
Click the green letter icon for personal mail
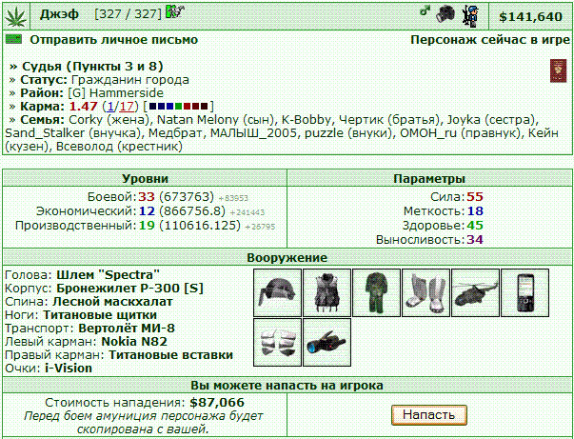pyautogui.click(x=13, y=39)
